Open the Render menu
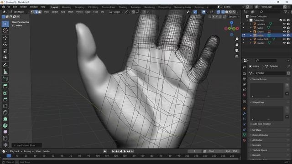Viewport: 292px width, 164px height. tap(23, 7)
